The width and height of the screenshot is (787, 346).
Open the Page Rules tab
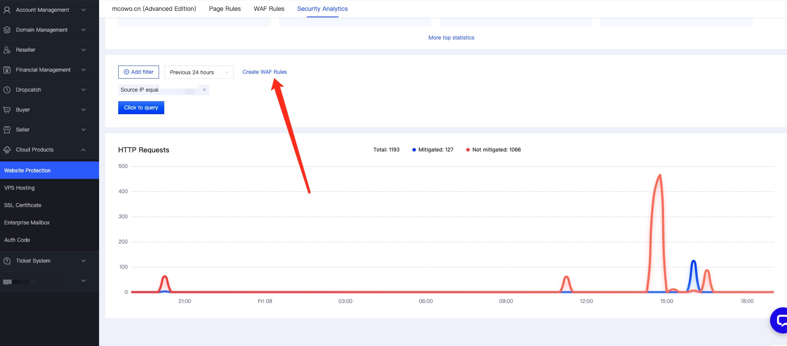click(225, 9)
